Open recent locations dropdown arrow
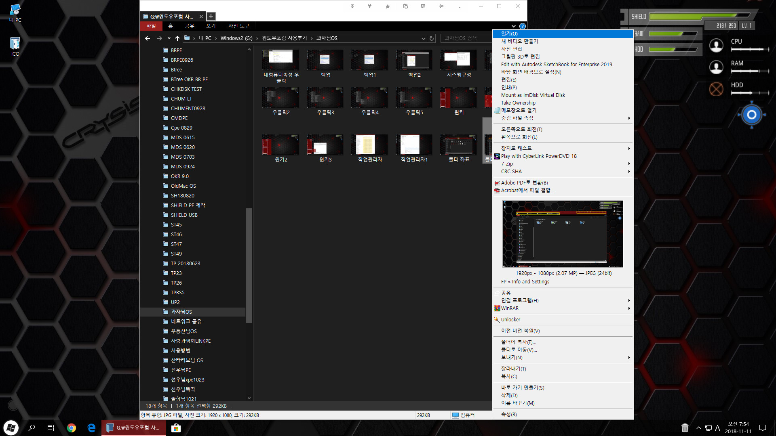776x436 pixels. 169,38
